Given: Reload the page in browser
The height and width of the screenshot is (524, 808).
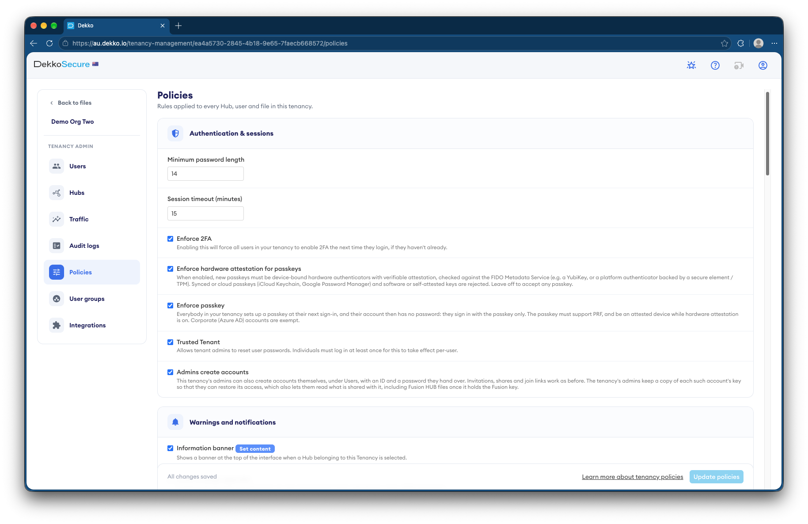Looking at the screenshot, I should pyautogui.click(x=49, y=43).
